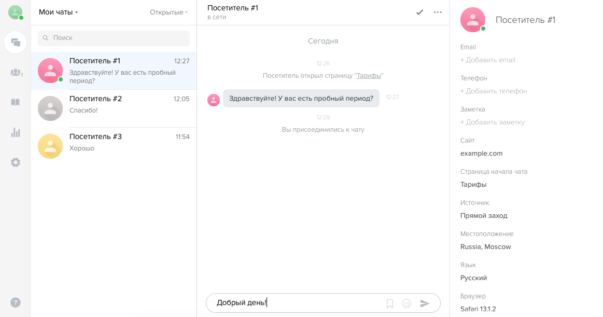Click 'Добавить email' in the visitor profile
Image resolution: width=603 pixels, height=317 pixels.
click(486, 60)
